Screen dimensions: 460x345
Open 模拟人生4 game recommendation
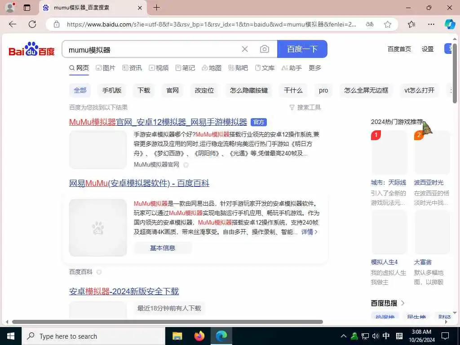(x=385, y=262)
